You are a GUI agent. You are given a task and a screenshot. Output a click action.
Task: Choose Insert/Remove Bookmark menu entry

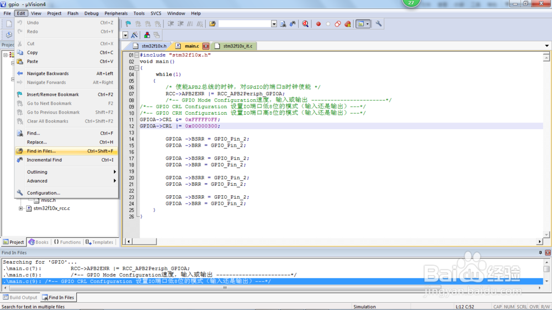tap(67, 94)
